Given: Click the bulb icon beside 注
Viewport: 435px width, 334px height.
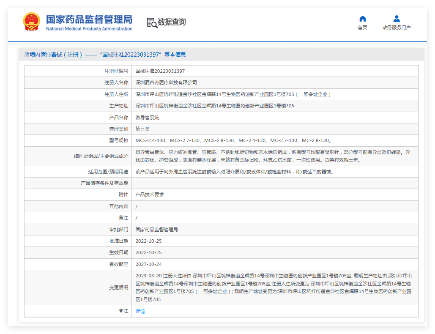Looking at the screenshot, I should [x=121, y=311].
